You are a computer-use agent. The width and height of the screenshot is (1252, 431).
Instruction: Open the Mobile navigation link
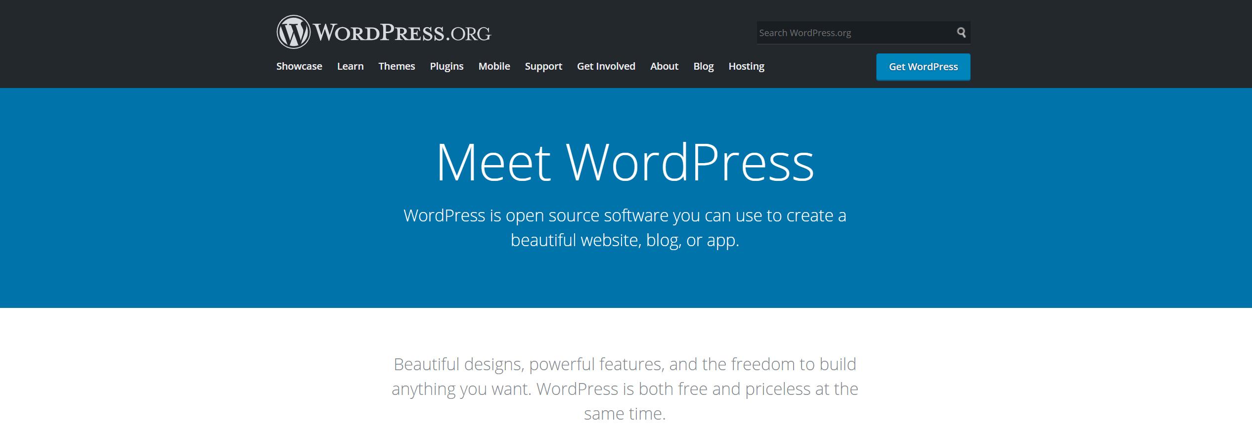pos(494,66)
